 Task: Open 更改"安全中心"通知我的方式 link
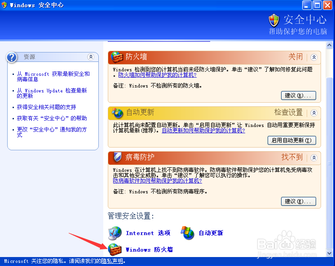coord(52,132)
